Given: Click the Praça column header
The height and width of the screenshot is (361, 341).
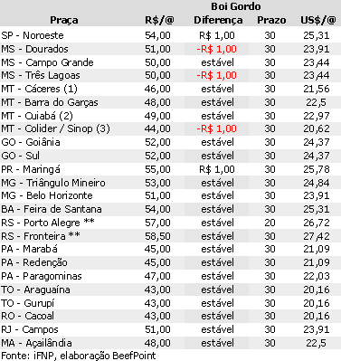Looking at the screenshot, I should [x=64, y=20].
